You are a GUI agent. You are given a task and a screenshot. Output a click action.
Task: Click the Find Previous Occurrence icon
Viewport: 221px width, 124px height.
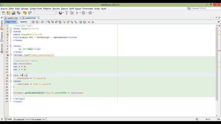coord(52,22)
